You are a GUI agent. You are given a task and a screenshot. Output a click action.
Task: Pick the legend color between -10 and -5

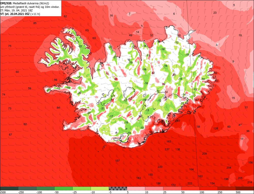[100, 188]
